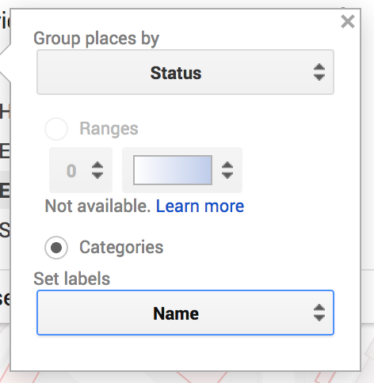Image resolution: width=374 pixels, height=383 pixels.
Task: Open the Set labels Name dropdown
Action: click(x=185, y=313)
